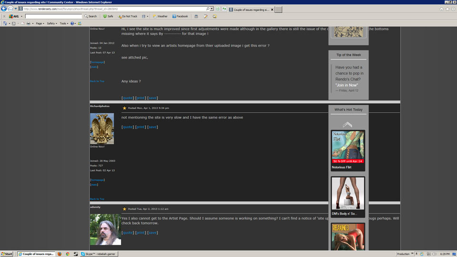Click the AVG Safe shield button
The width and height of the screenshot is (457, 257).
pyautogui.click(x=108, y=16)
